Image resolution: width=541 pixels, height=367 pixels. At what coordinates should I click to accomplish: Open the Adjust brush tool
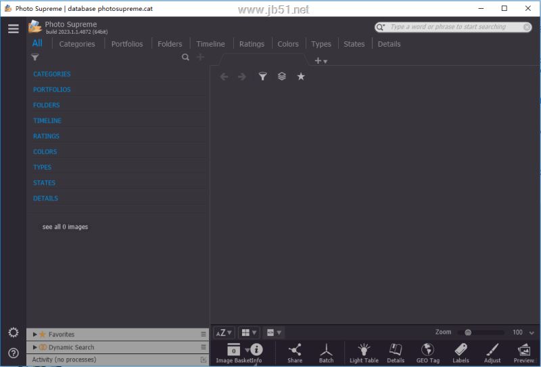[x=492, y=353]
